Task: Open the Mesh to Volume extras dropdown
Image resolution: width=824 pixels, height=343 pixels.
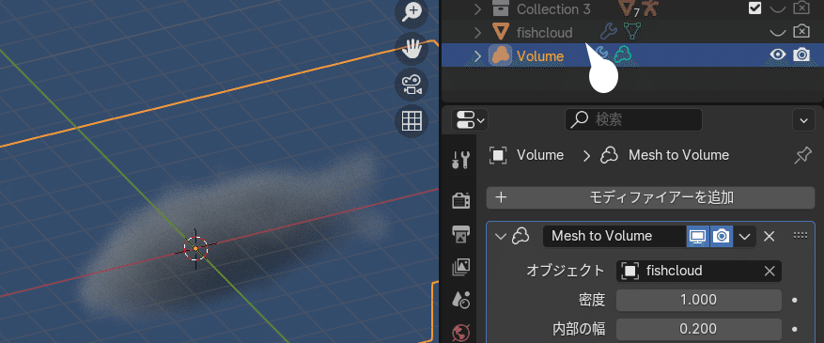Action: (x=744, y=237)
